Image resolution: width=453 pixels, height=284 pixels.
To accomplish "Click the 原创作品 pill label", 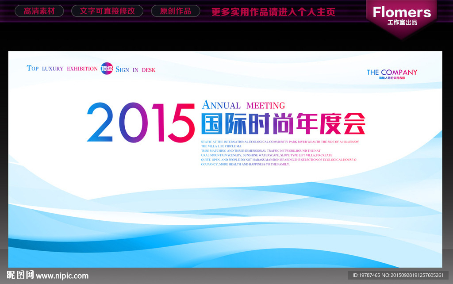I will (176, 11).
